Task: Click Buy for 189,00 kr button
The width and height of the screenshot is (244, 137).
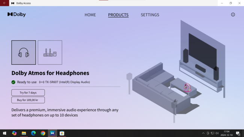Action: click(28, 100)
